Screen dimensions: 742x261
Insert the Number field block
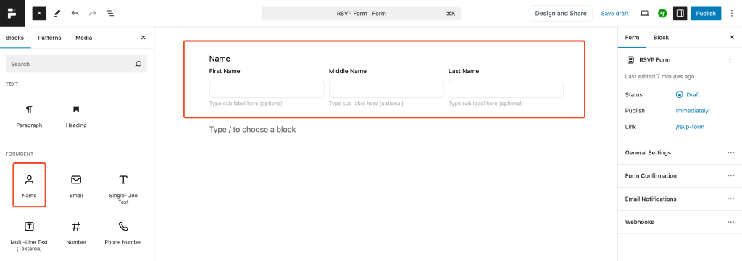76,232
